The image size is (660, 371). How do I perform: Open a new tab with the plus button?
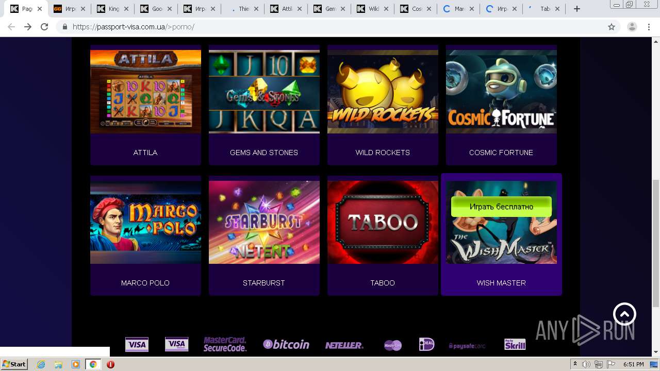pos(577,9)
